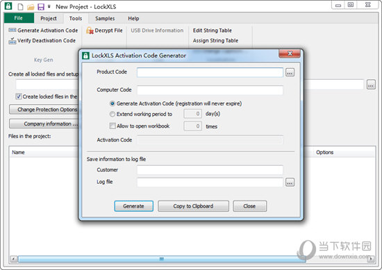Browse output folder in main window
Image resolution: width=382 pixels, height=270 pixels.
click(x=371, y=85)
